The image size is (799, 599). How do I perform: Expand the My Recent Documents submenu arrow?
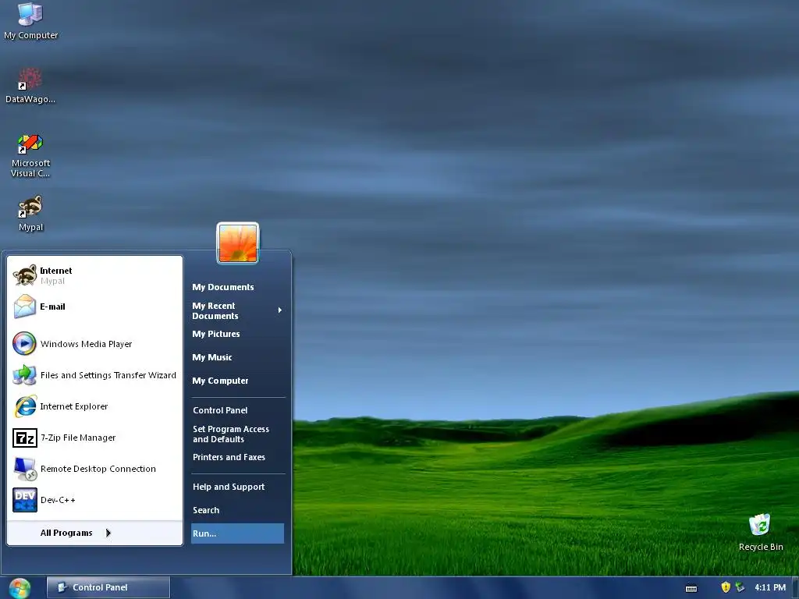pyautogui.click(x=280, y=310)
